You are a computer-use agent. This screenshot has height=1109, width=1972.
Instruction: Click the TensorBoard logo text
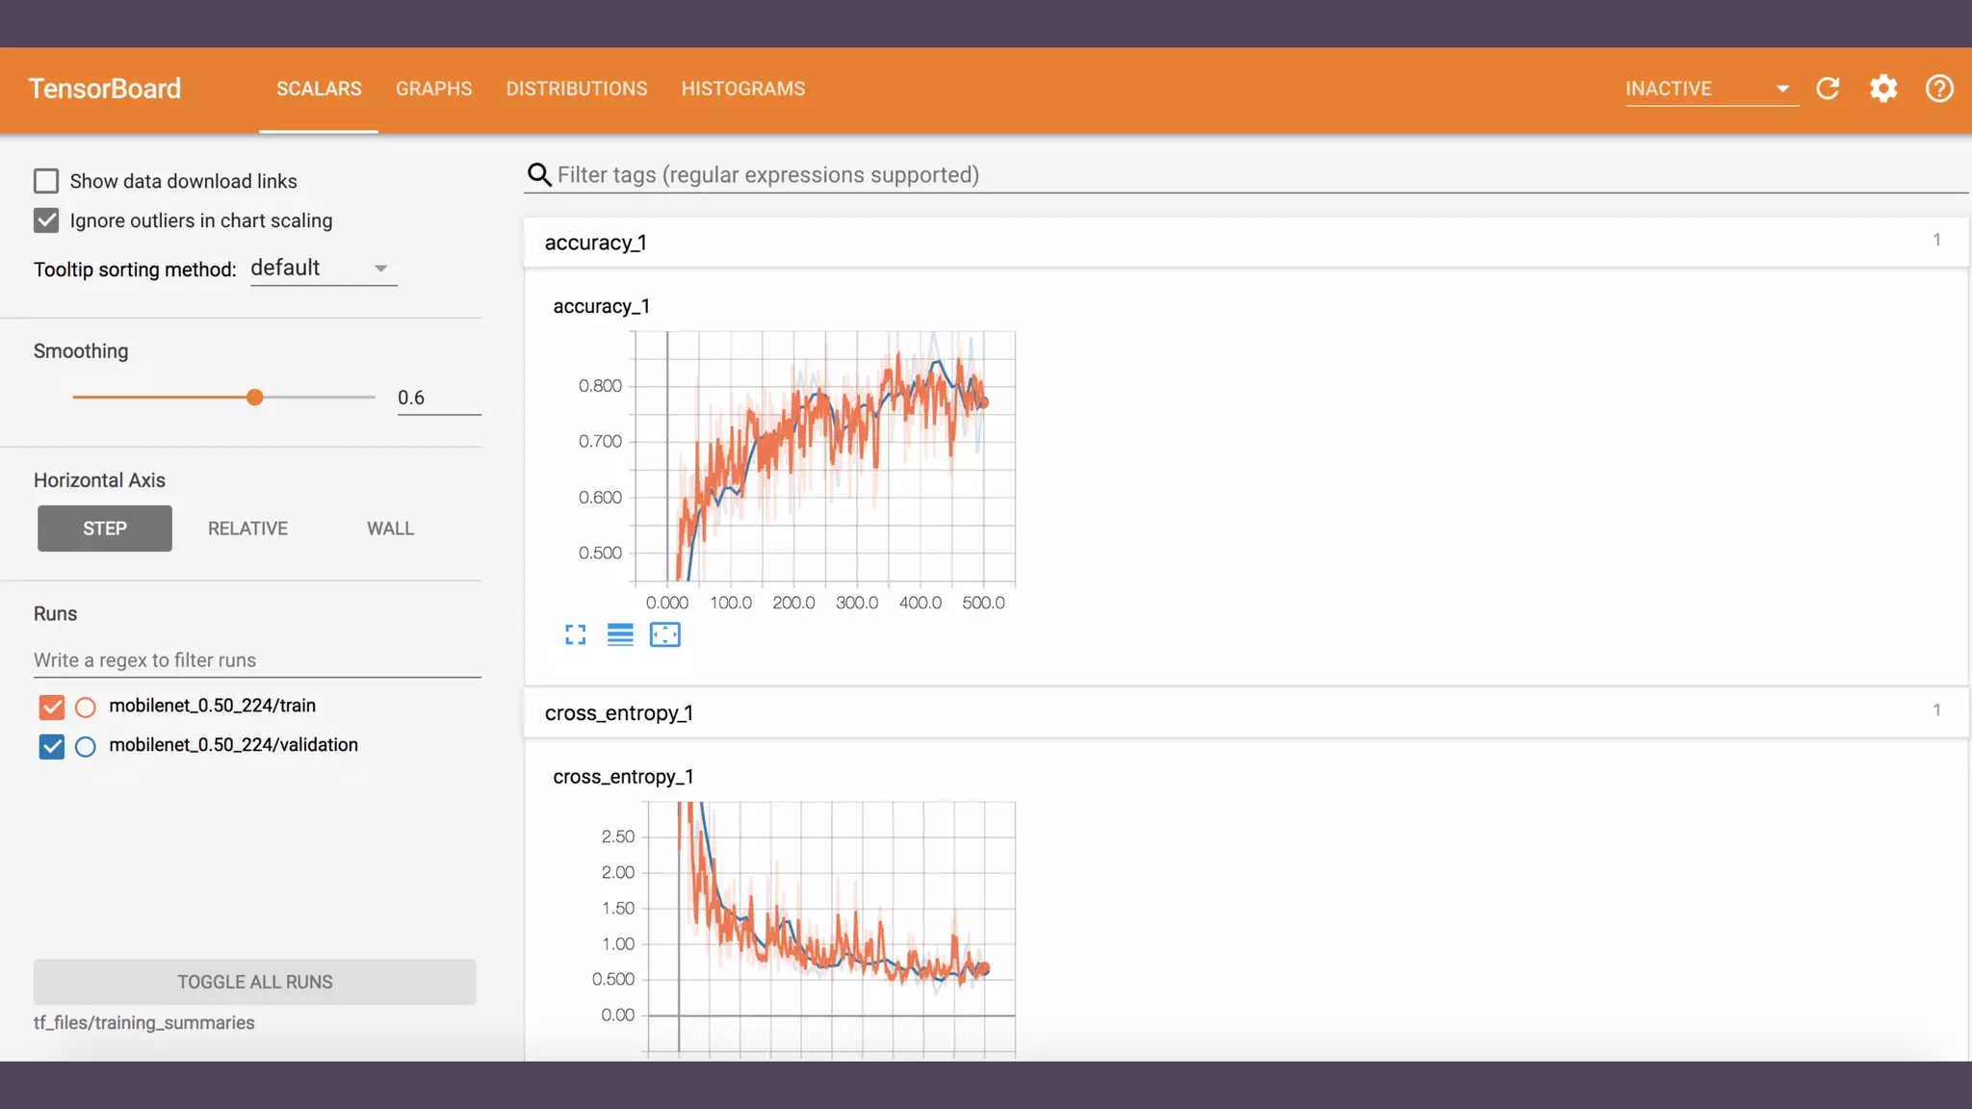104,89
